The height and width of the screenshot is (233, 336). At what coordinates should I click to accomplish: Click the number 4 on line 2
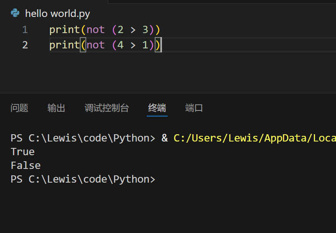pos(120,45)
